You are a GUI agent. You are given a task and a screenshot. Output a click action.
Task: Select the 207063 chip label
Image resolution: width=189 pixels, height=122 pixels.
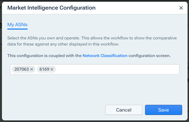[22, 69]
